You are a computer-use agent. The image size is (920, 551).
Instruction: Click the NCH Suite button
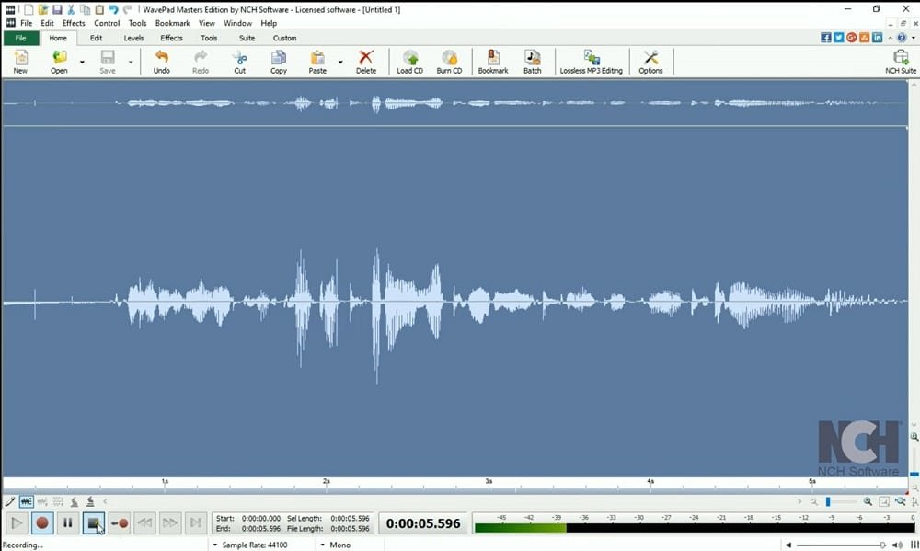point(901,62)
